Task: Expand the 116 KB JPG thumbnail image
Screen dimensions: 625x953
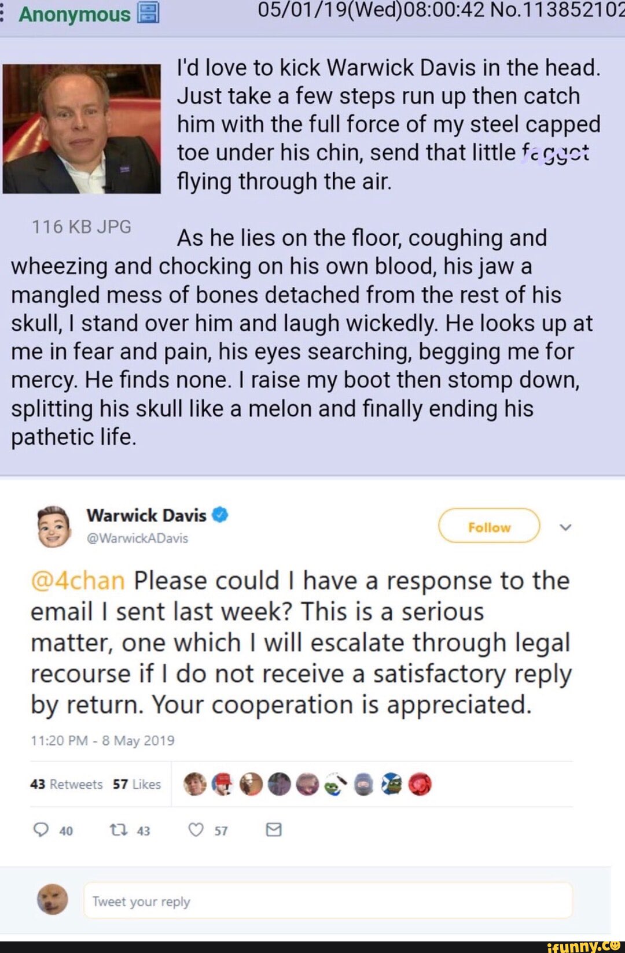Action: tap(82, 129)
